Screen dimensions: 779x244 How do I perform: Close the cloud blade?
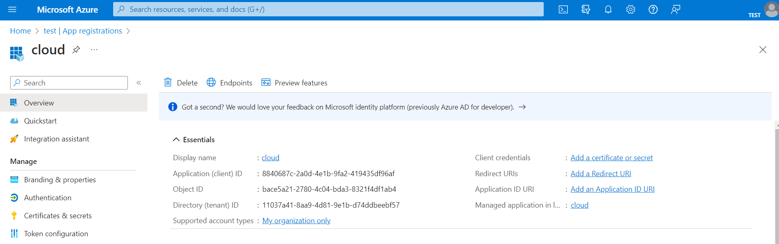tap(763, 50)
